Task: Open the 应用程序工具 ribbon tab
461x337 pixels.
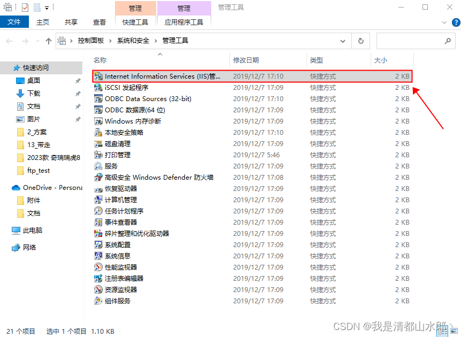Action: pos(184,22)
